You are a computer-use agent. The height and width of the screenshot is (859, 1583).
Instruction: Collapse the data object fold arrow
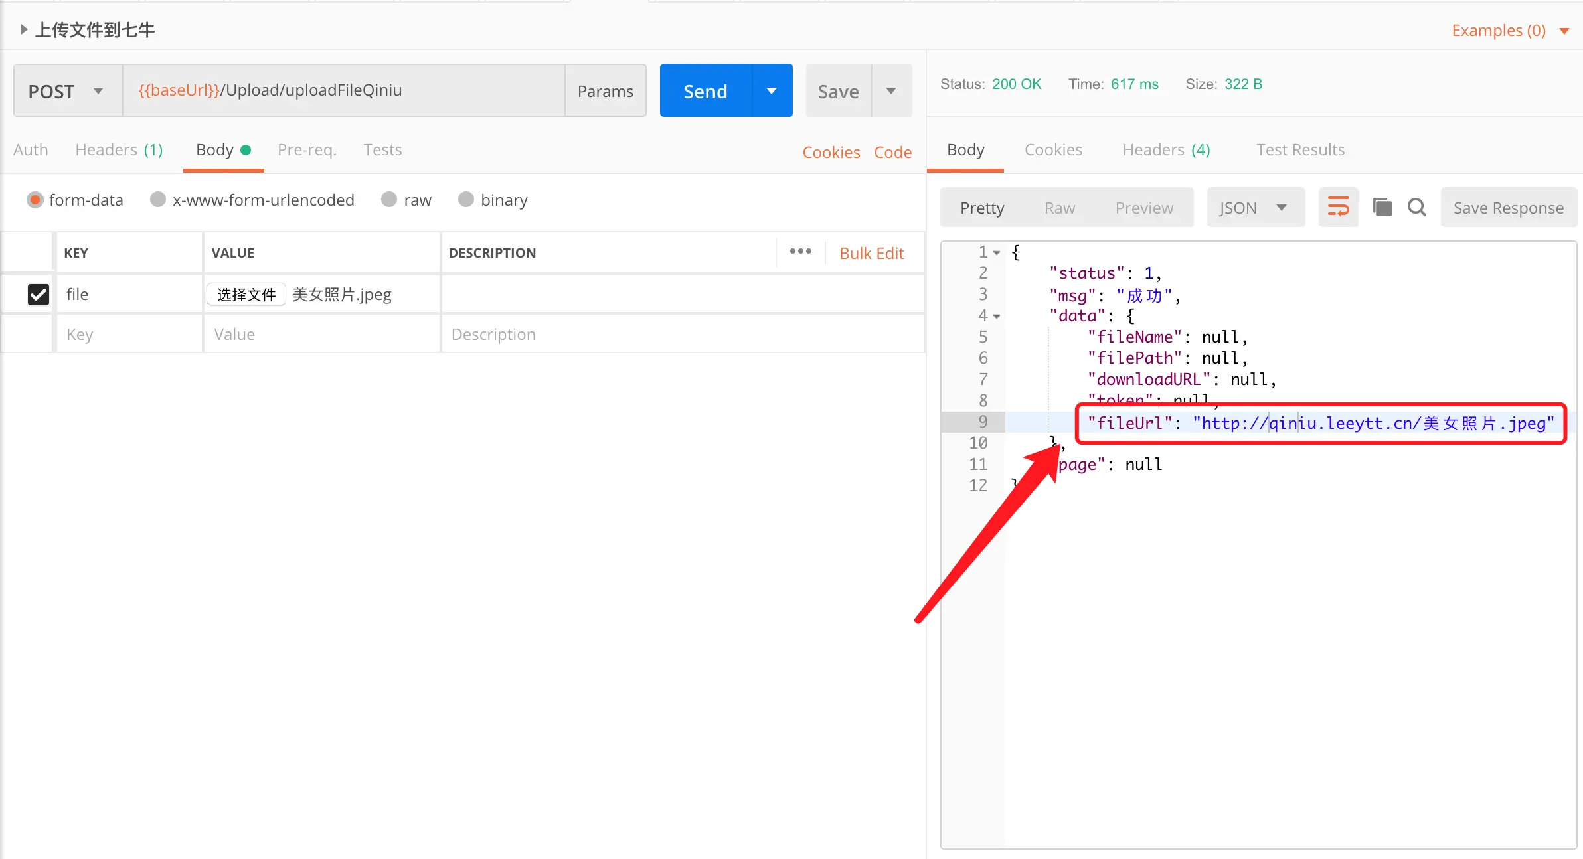(997, 317)
